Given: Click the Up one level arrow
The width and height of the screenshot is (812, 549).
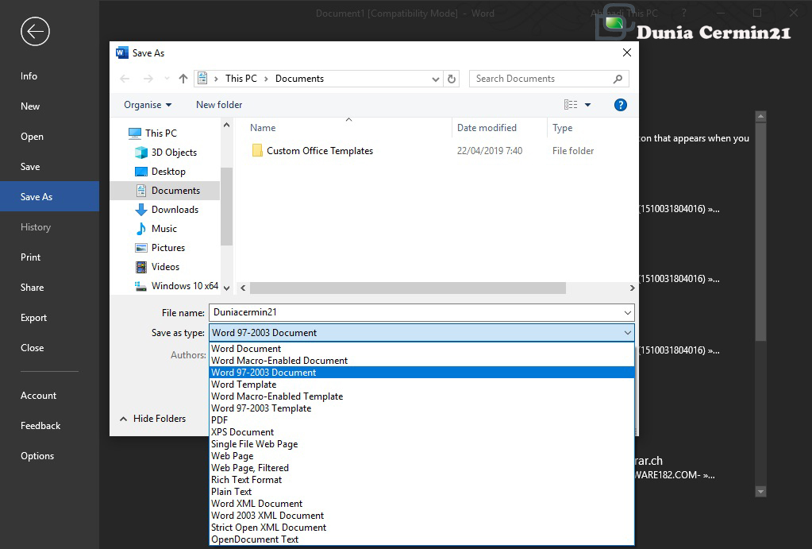Looking at the screenshot, I should (x=183, y=79).
